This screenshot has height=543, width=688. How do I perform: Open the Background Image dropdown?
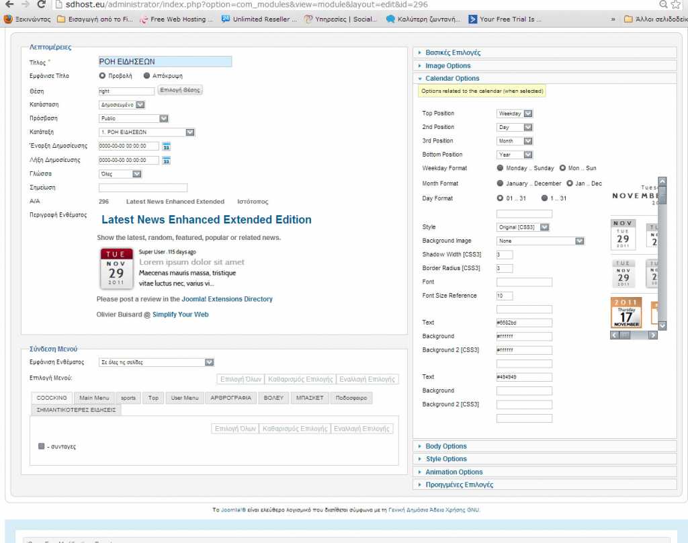coord(541,241)
